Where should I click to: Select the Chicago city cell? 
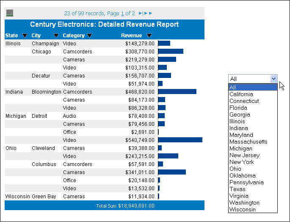(x=41, y=52)
